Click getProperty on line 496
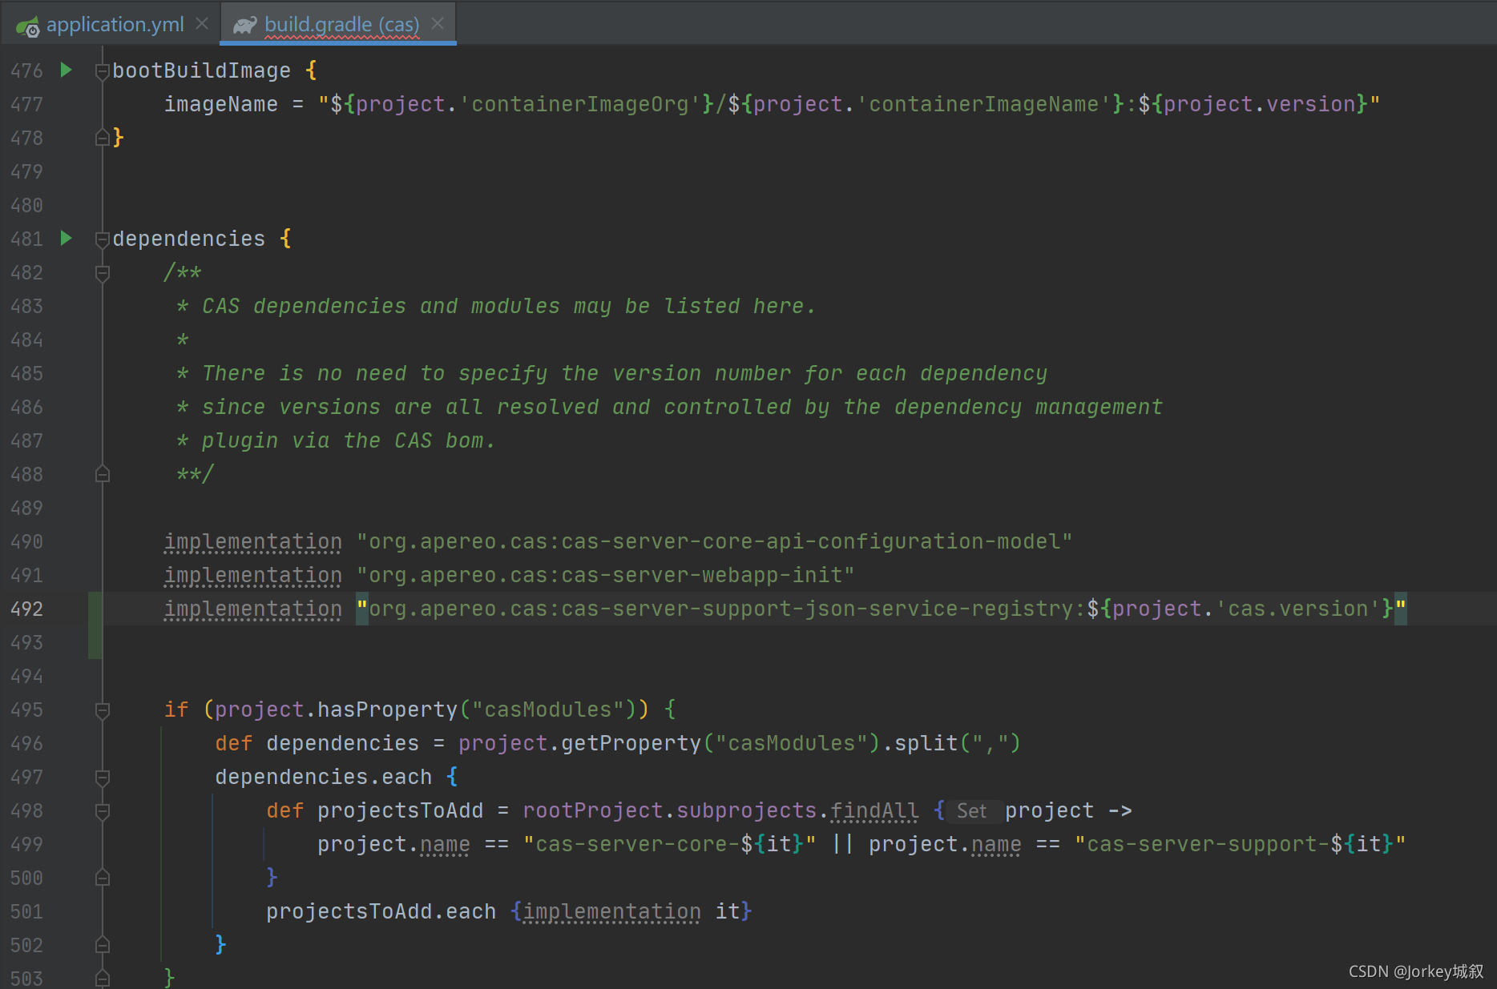Screen dimensions: 1497x989 click(x=631, y=744)
